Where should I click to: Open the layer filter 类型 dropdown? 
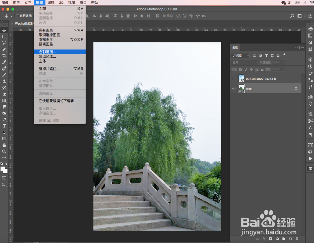240,55
